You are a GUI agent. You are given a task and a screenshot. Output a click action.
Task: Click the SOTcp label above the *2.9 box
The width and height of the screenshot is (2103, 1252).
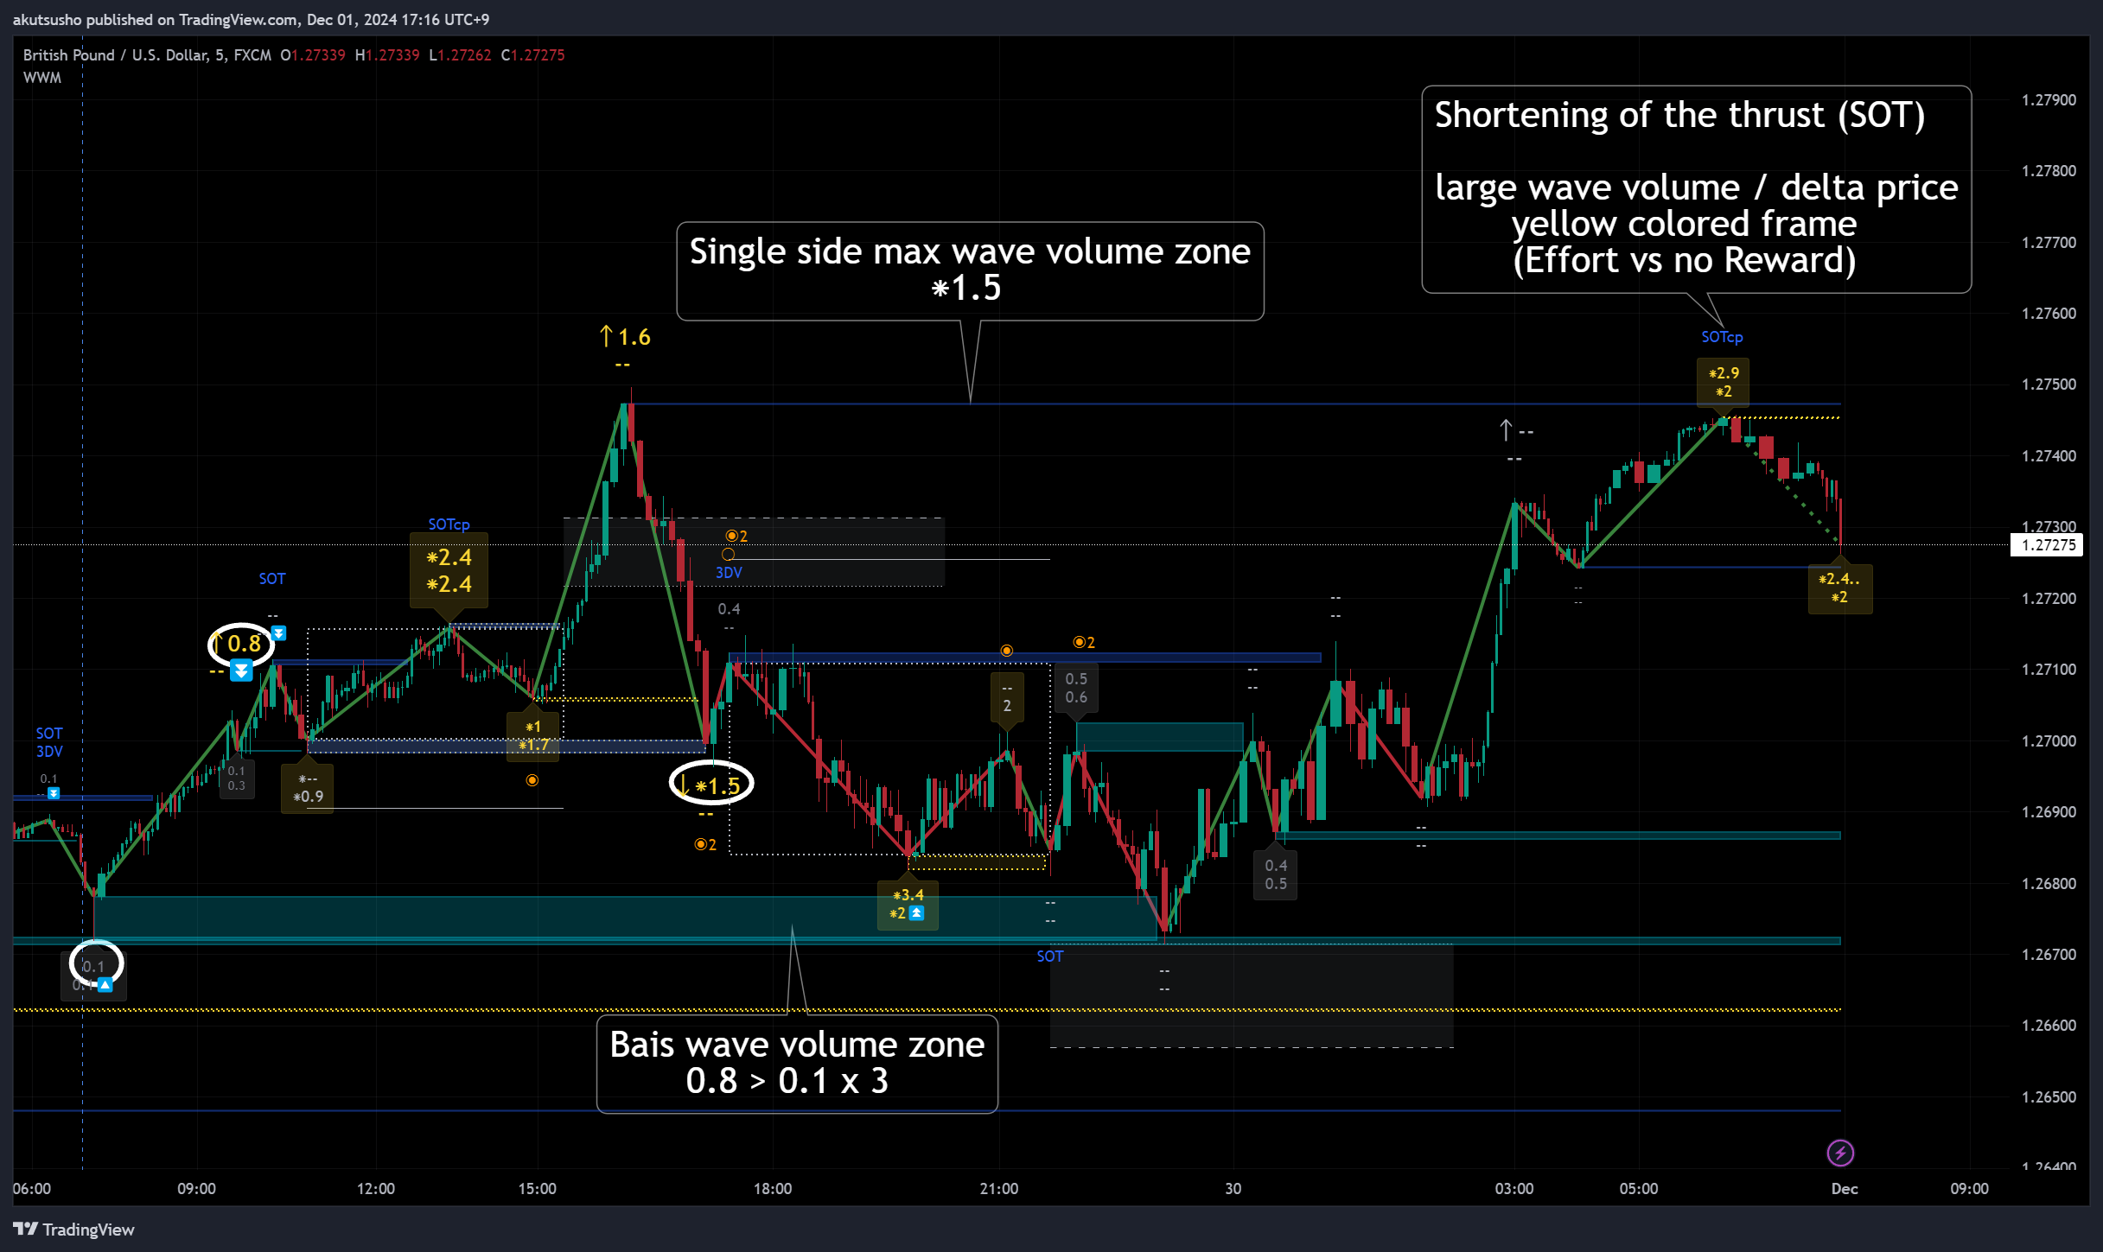tap(1722, 337)
